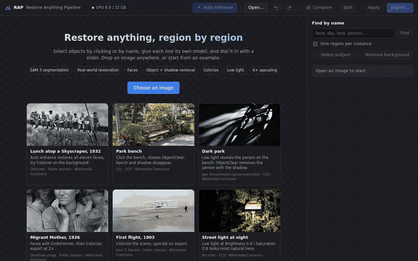Open Lunch atop a Skyscraper example thumbnail

(x=67, y=125)
